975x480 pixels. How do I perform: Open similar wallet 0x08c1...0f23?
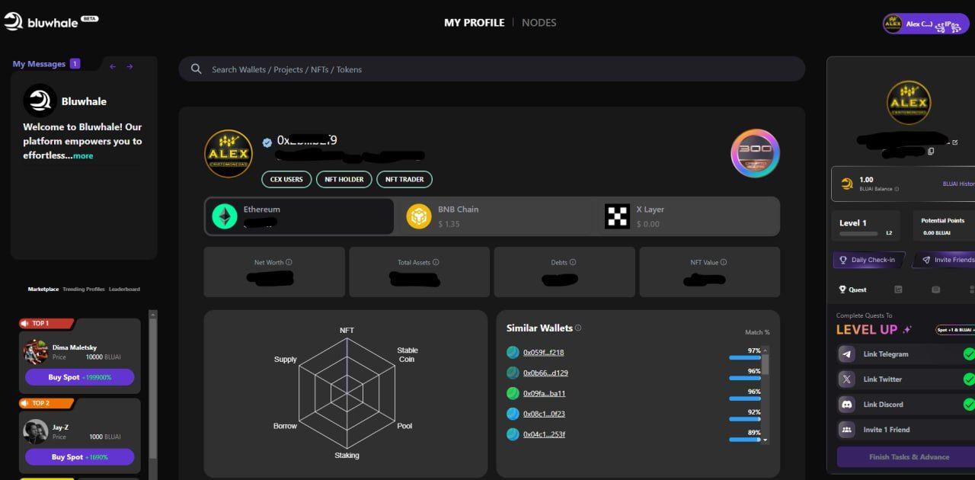click(x=544, y=414)
